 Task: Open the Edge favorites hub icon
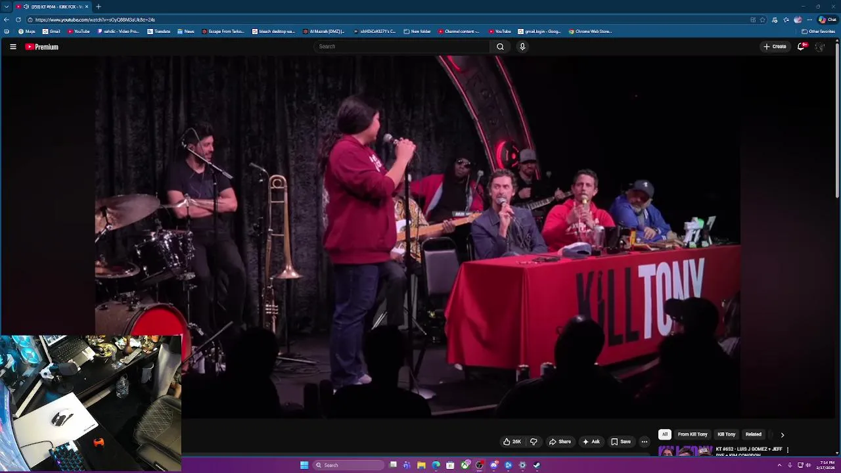[x=786, y=20]
